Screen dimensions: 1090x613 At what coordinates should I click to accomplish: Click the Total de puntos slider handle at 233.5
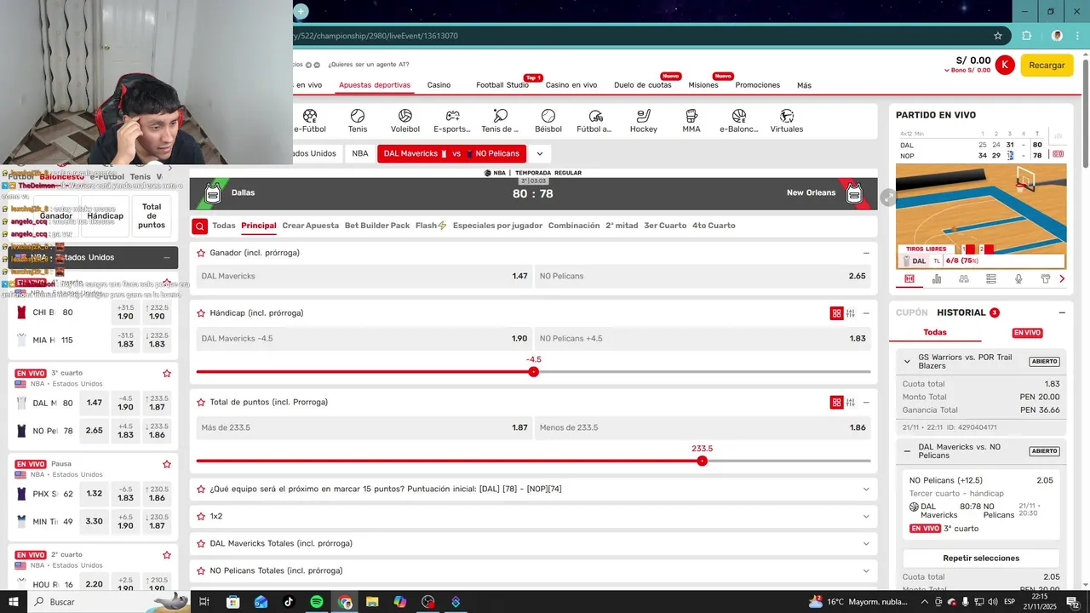pos(702,461)
